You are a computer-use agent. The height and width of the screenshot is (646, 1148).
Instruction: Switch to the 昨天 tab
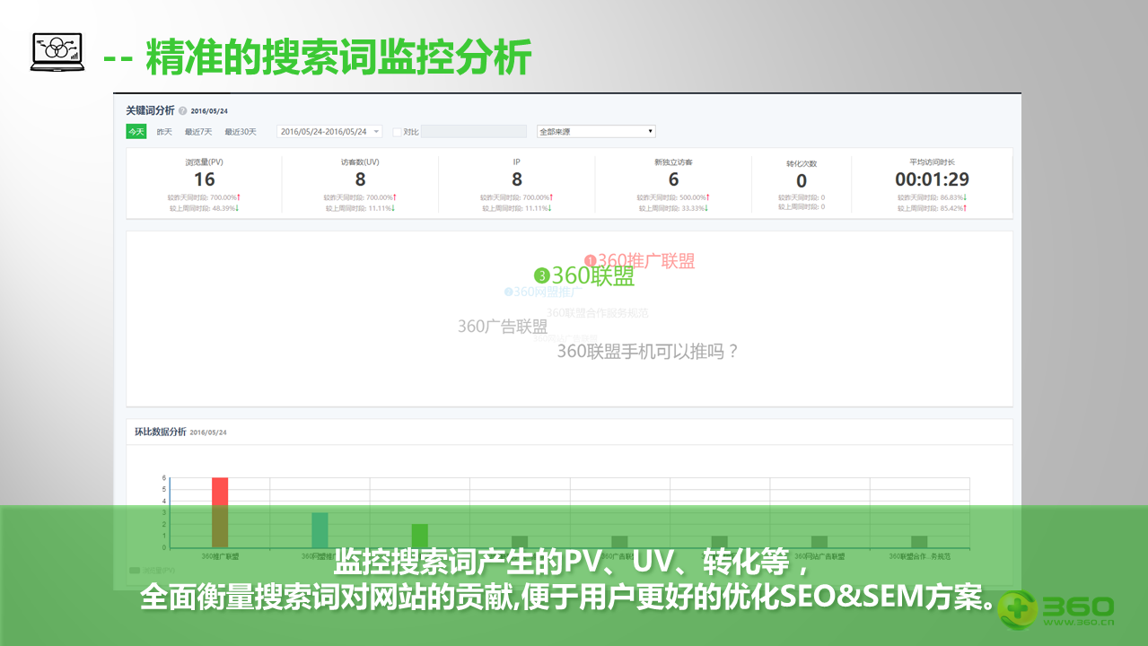click(164, 132)
